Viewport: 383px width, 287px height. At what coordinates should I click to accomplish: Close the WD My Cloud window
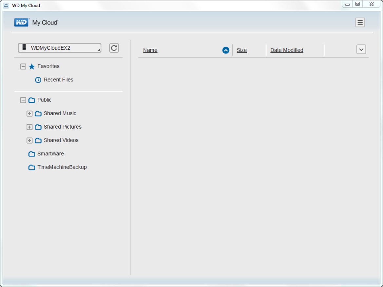coord(372,4)
